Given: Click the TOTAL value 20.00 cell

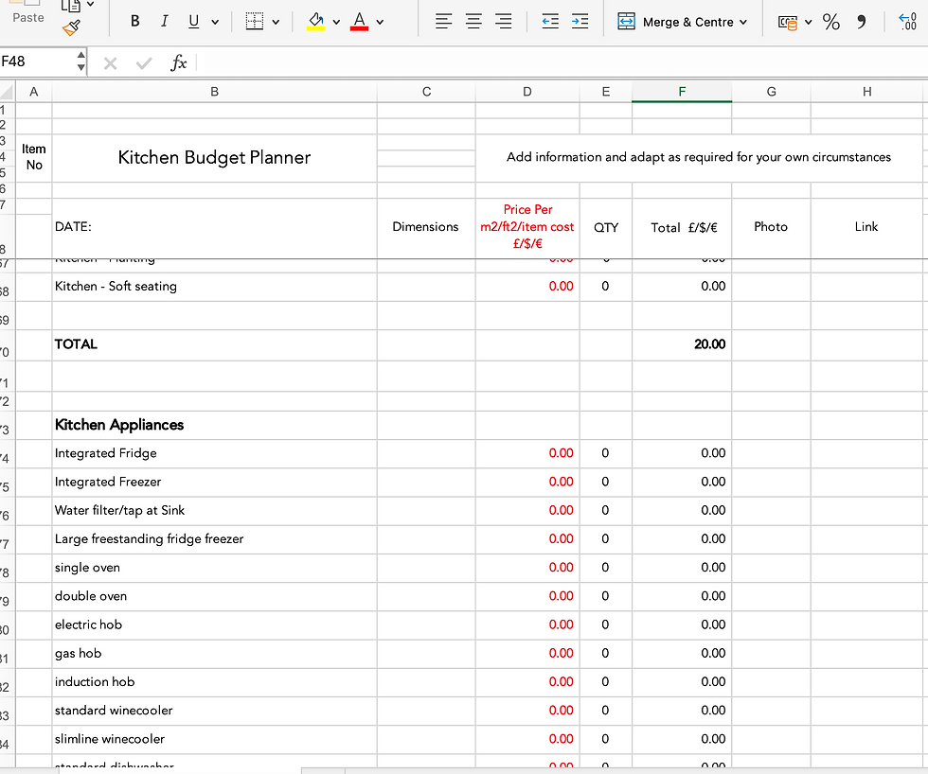Looking at the screenshot, I should tap(682, 344).
